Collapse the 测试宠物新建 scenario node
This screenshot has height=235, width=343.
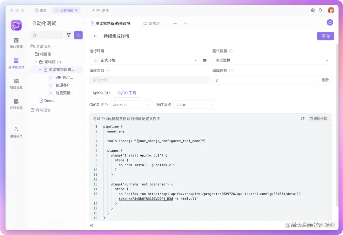coord(40,69)
